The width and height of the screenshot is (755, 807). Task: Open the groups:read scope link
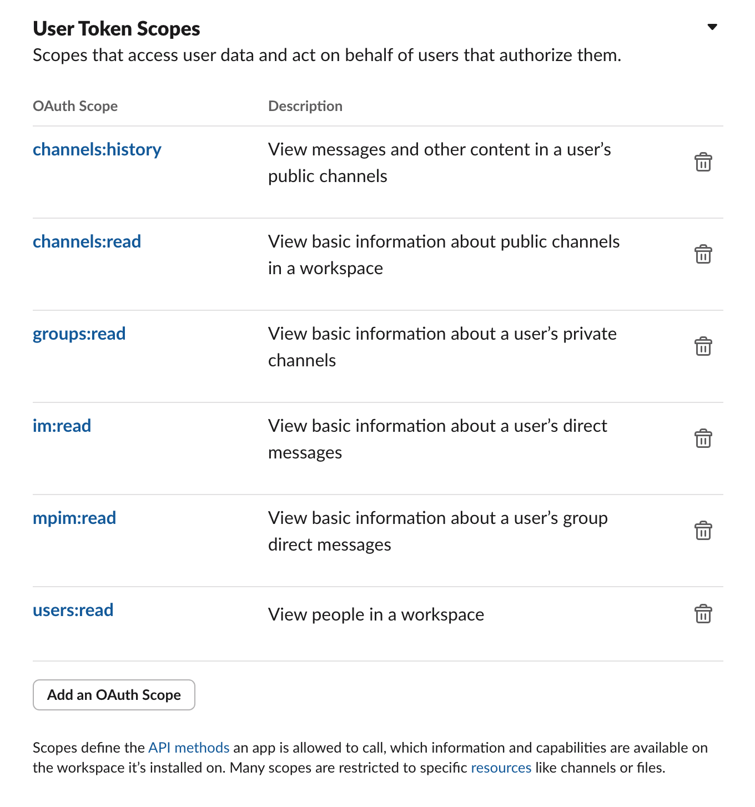tap(79, 334)
